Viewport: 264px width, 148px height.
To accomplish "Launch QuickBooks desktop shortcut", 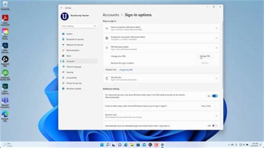I will point(5,75).
